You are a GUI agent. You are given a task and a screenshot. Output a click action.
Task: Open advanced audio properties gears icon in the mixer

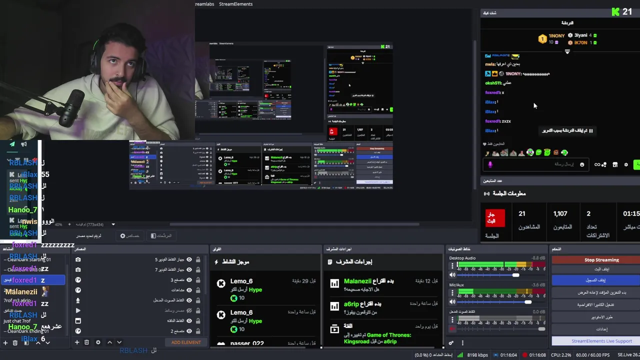click(x=451, y=343)
